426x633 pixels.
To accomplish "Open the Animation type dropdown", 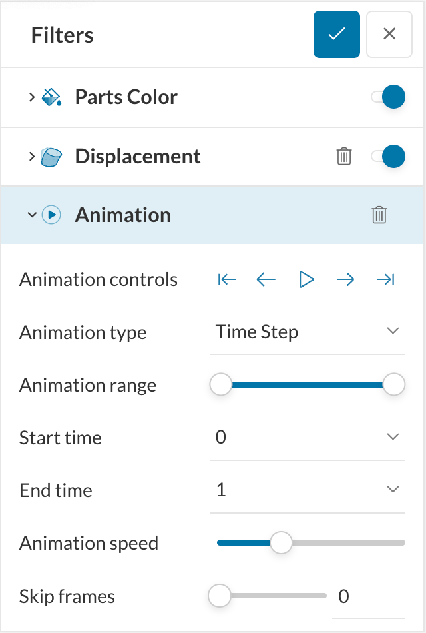I will tap(307, 332).
